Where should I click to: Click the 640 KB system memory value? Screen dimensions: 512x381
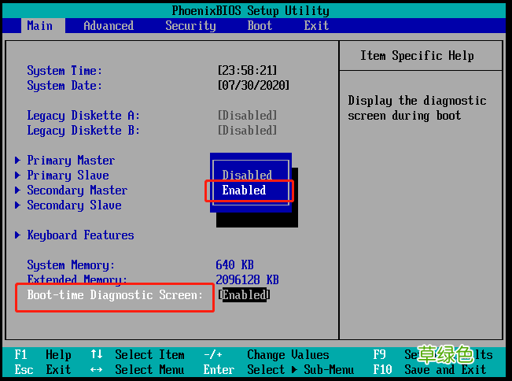234,264
